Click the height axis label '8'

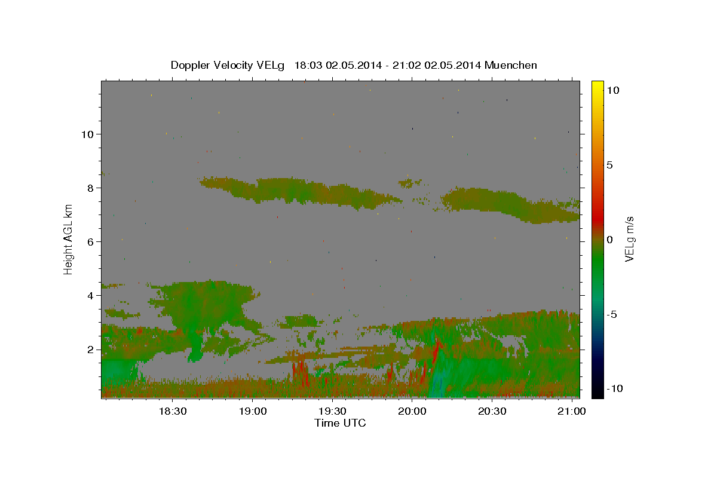(89, 188)
